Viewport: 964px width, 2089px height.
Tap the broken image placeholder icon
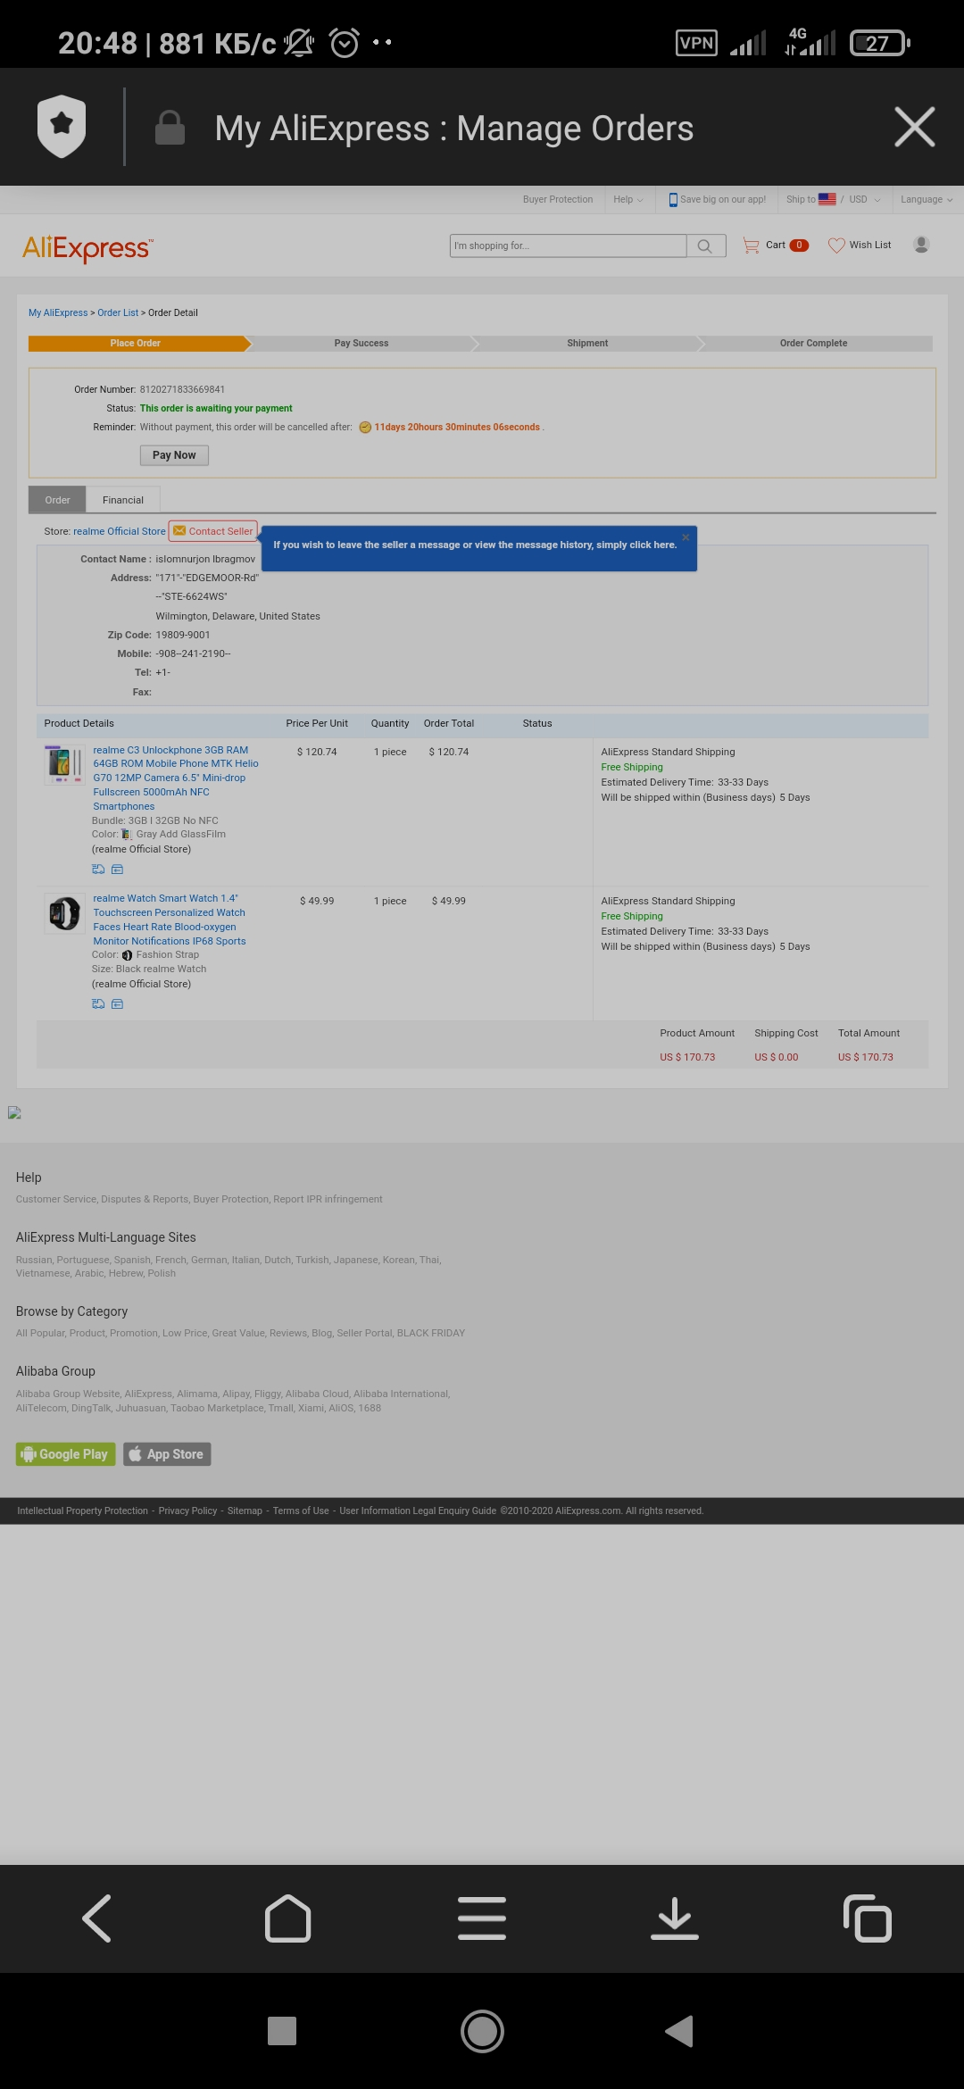pos(14,1112)
